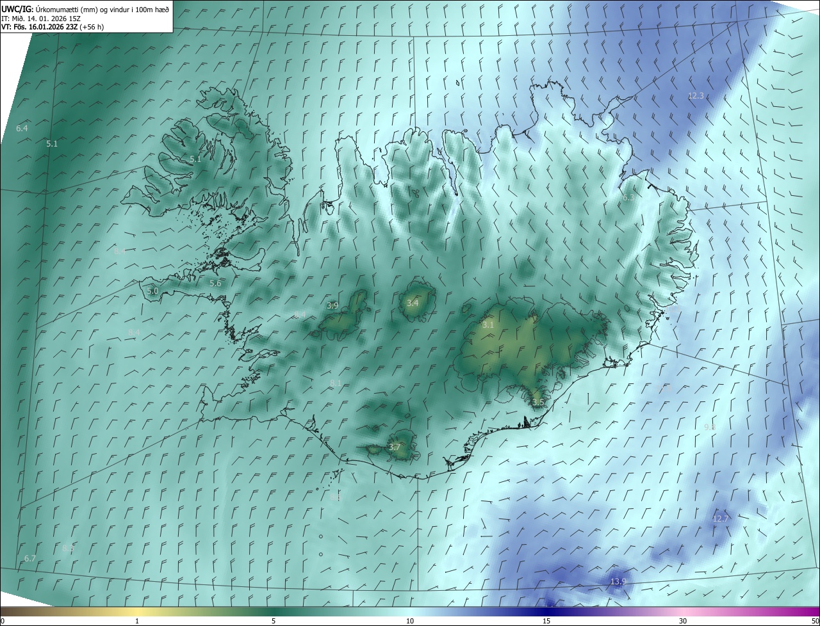Click the 13.9 value label in the south
820x626 pixels.
tap(618, 582)
